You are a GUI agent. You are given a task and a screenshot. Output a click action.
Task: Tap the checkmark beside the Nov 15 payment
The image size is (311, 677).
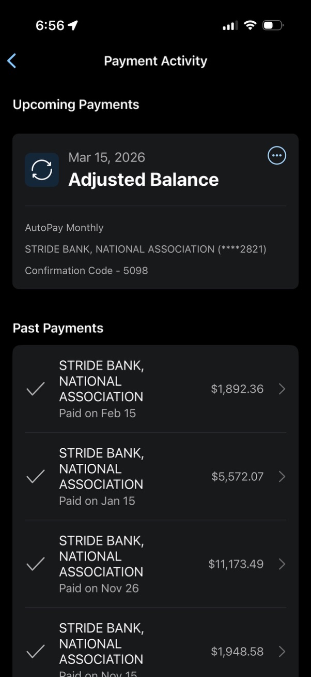(x=35, y=651)
